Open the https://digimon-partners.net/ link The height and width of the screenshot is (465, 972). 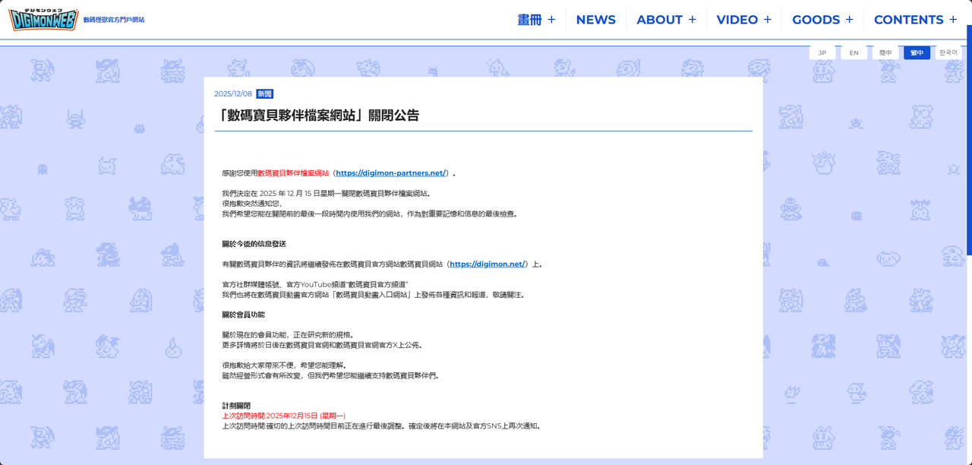click(390, 173)
